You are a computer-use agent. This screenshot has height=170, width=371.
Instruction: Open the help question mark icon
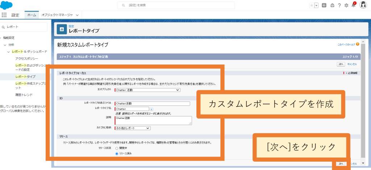click(x=339, y=5)
